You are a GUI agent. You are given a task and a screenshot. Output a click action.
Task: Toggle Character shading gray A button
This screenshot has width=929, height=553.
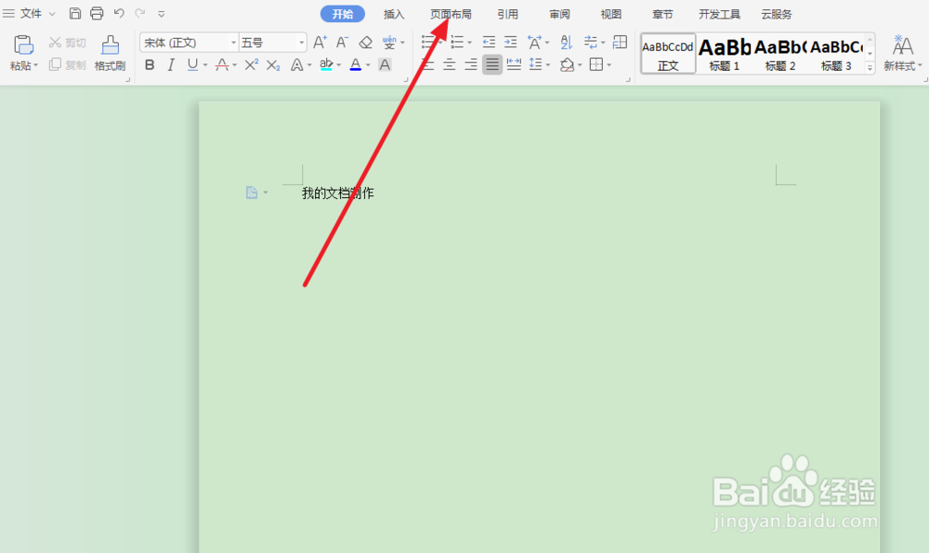(385, 65)
